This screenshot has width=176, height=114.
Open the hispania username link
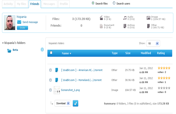click(21, 17)
